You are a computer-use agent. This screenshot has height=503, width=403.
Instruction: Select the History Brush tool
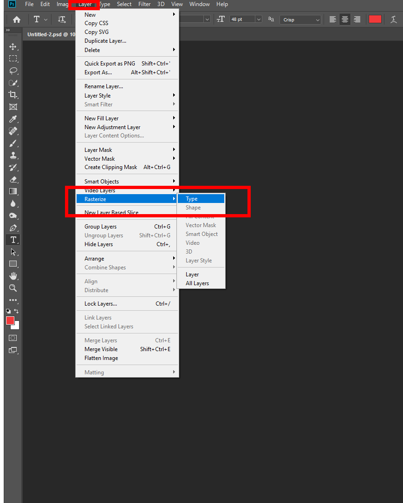point(13,167)
